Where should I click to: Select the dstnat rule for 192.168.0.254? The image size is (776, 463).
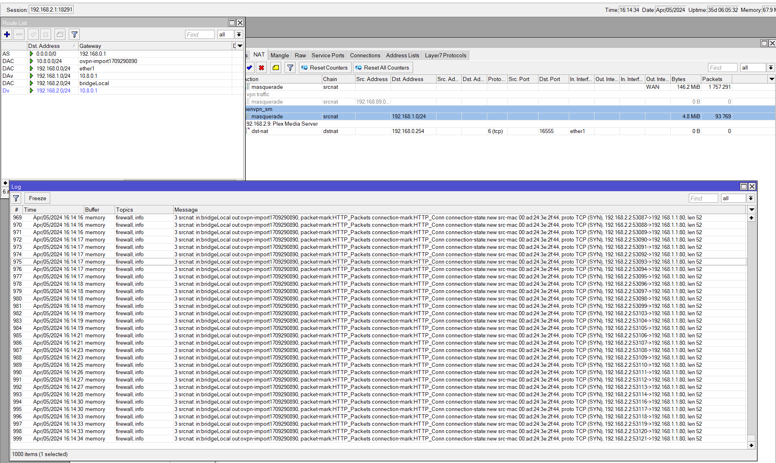tap(510, 131)
